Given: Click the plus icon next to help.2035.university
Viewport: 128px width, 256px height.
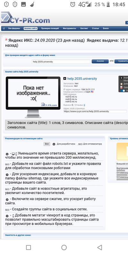Looking at the screenshot, I should [65, 78].
